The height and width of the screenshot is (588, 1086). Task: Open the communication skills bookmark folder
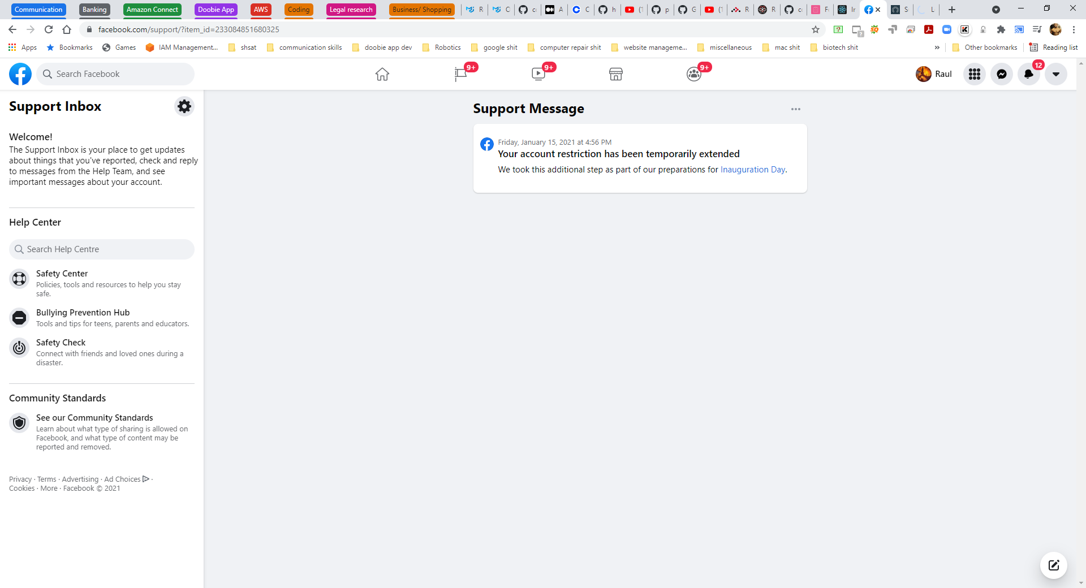(x=304, y=47)
